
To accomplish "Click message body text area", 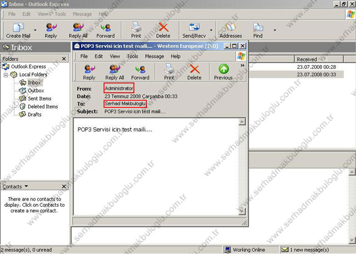I will pyautogui.click(x=156, y=167).
